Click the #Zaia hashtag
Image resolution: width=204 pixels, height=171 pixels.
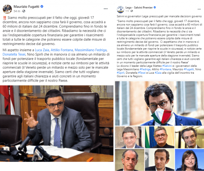(x=158, y=73)
